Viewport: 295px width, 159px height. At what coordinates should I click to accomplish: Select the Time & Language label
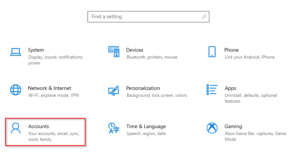[x=146, y=127]
